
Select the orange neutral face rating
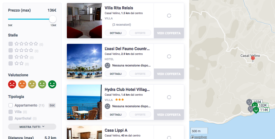[22, 84]
